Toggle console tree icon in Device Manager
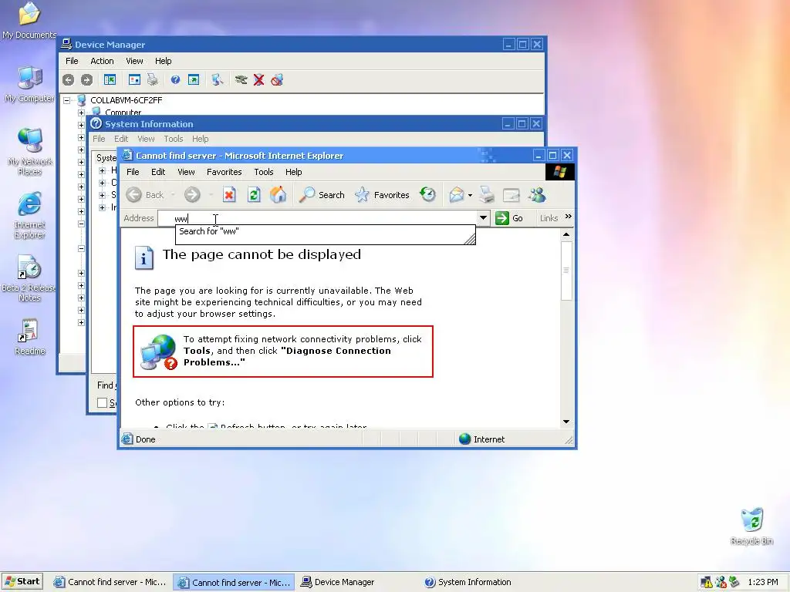 pos(110,79)
